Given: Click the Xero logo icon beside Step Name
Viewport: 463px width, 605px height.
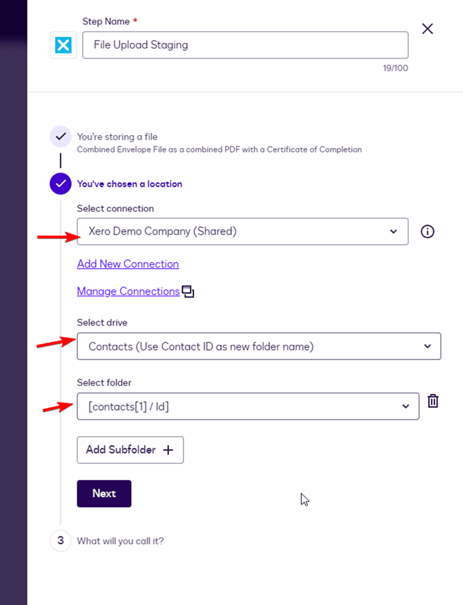Looking at the screenshot, I should pos(63,45).
